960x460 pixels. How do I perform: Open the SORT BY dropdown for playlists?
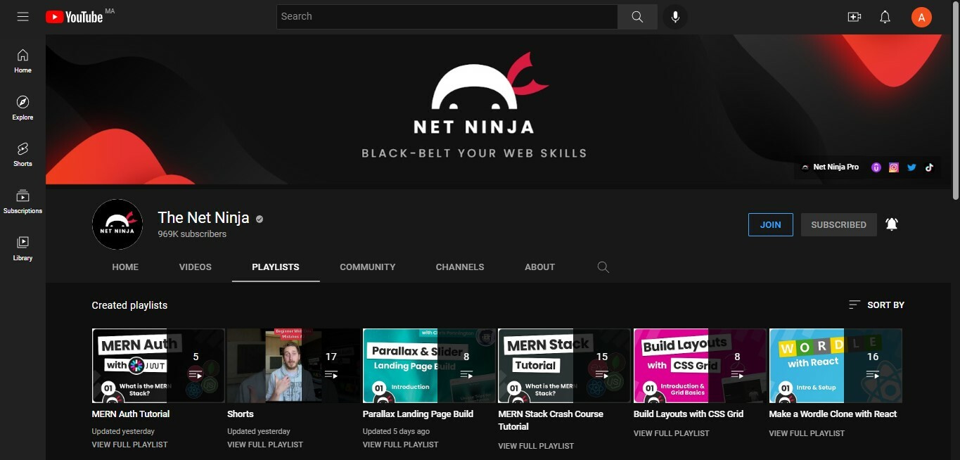coord(876,305)
